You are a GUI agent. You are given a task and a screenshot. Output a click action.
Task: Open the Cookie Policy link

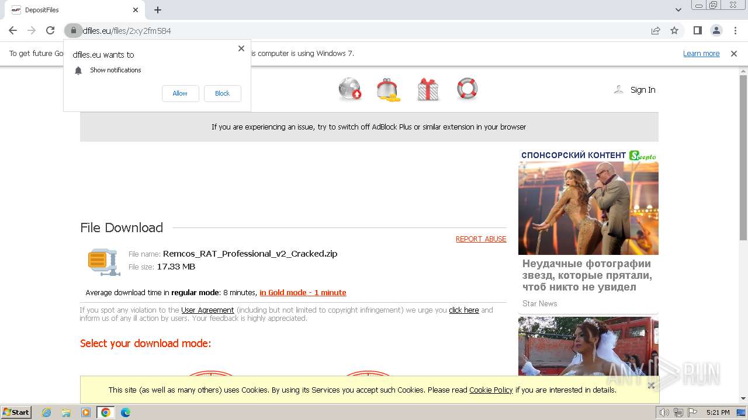pyautogui.click(x=491, y=390)
